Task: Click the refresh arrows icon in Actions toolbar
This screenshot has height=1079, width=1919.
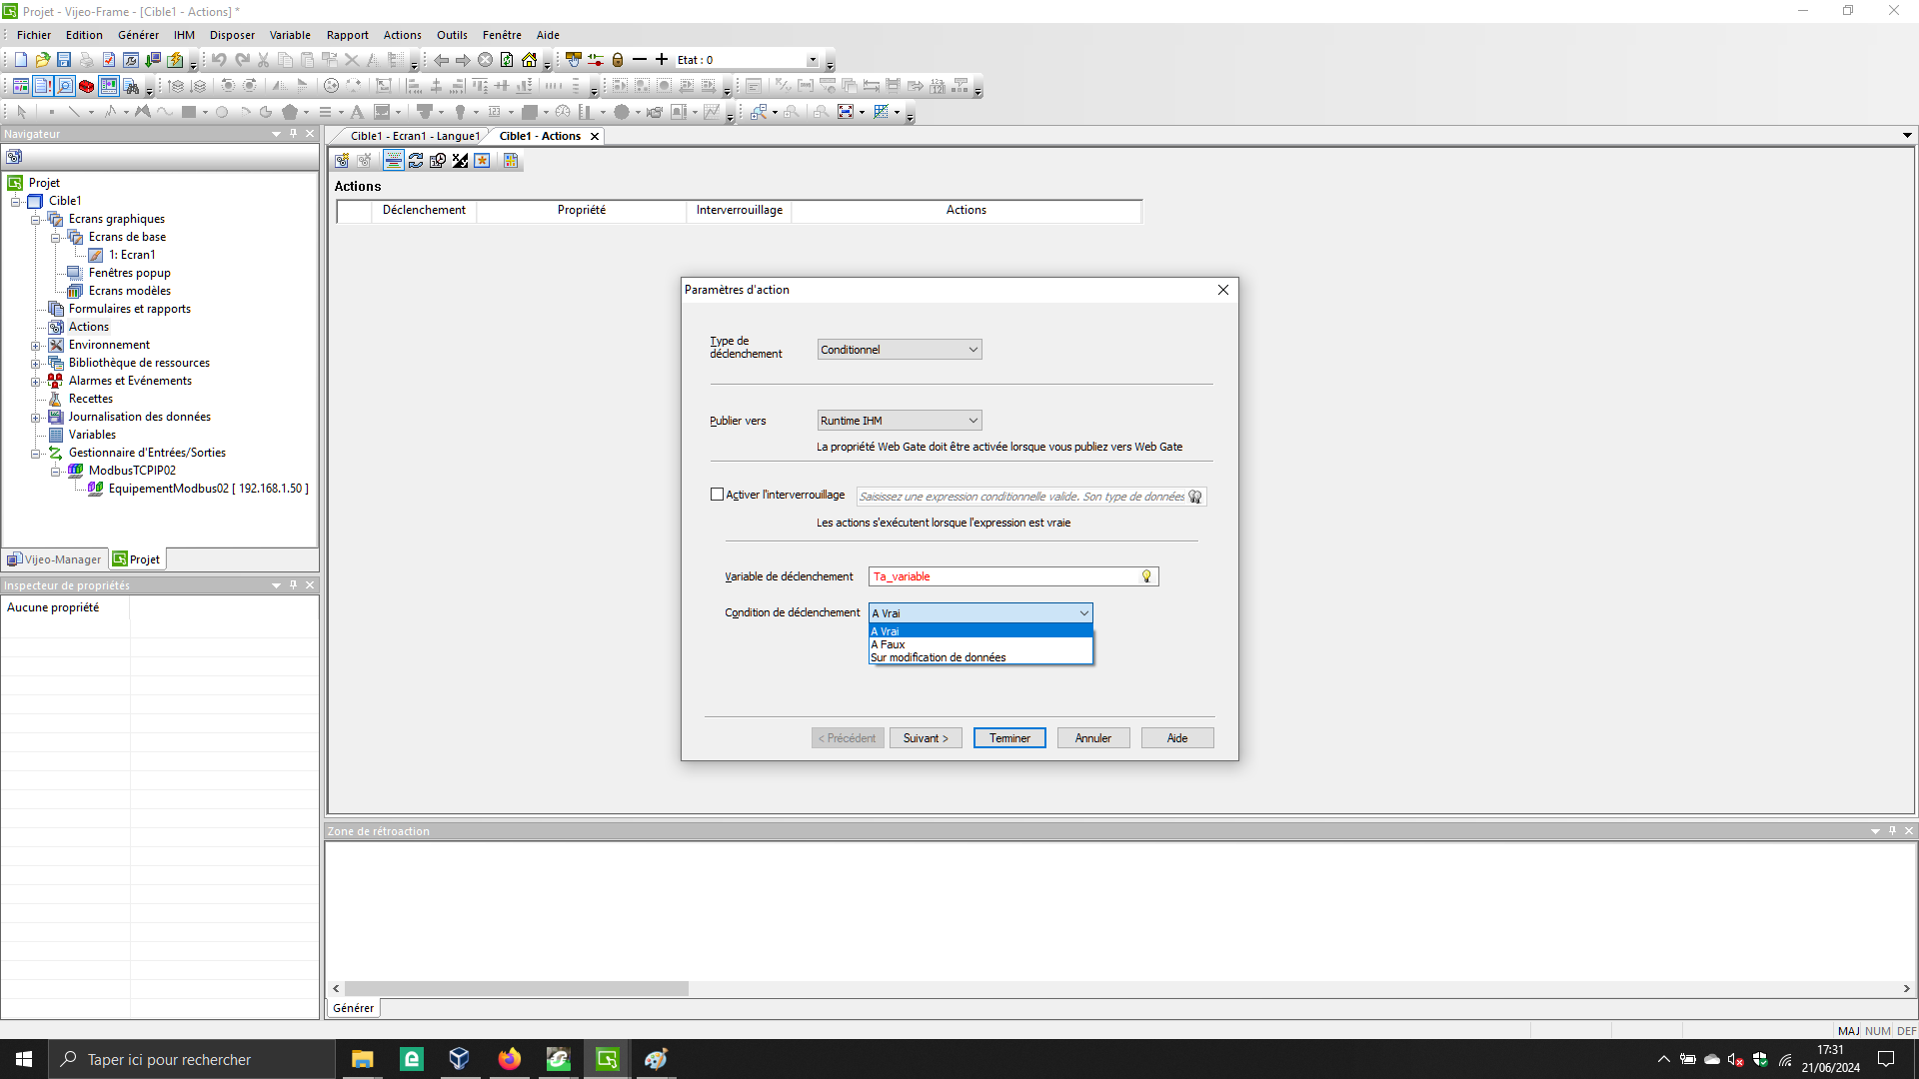Action: 416,161
